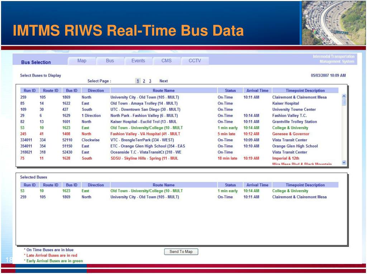Go to page 1 link

click(x=138, y=81)
